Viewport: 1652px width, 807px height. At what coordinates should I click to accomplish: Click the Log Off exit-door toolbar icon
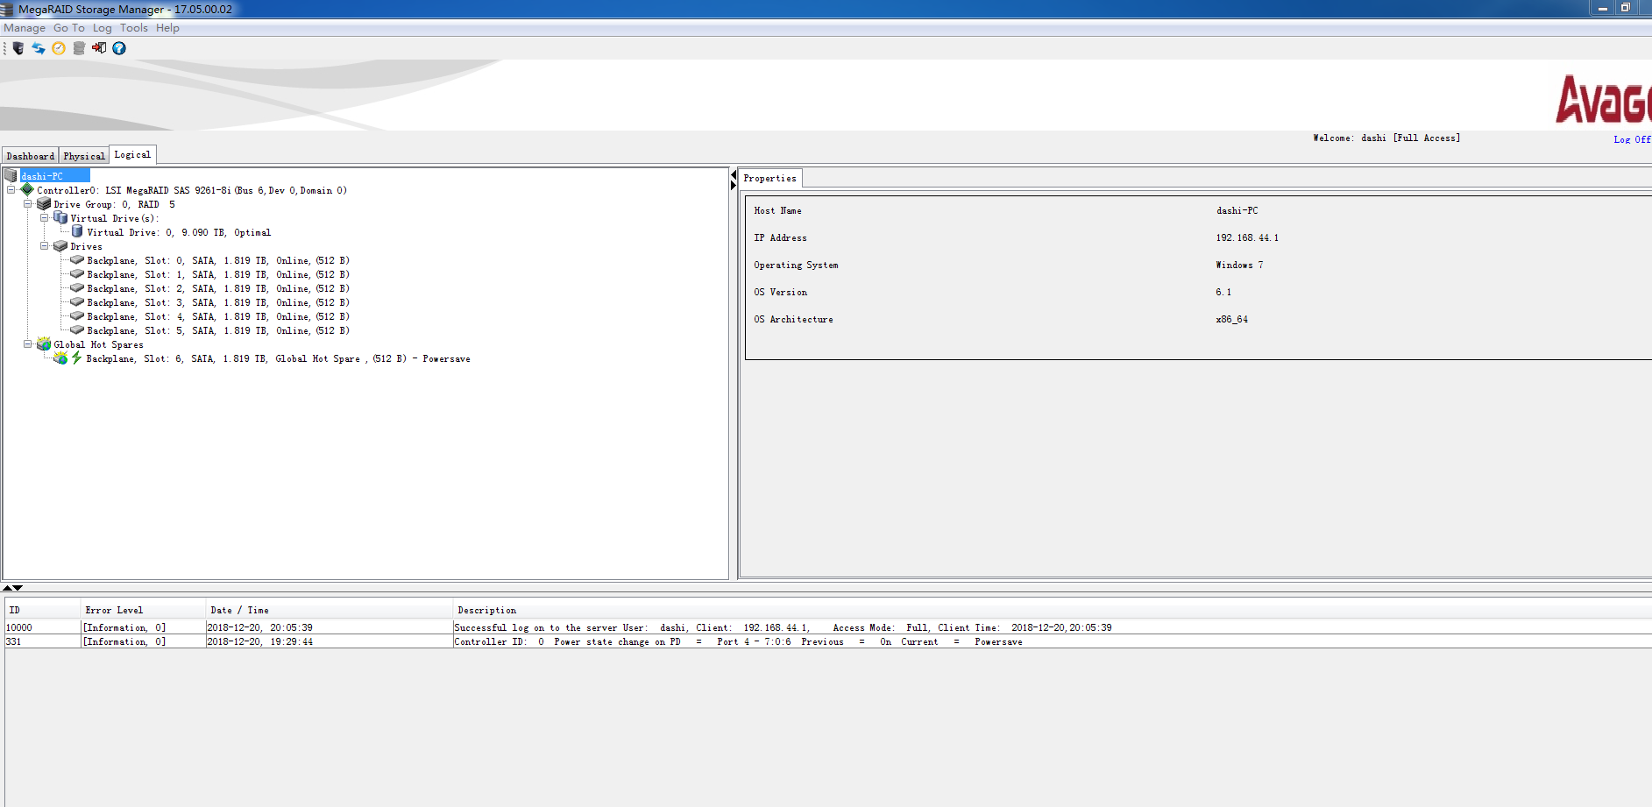[99, 48]
